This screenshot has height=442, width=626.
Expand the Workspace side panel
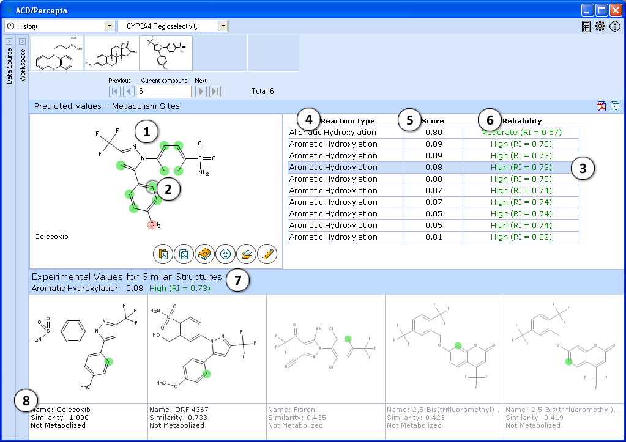pos(23,42)
